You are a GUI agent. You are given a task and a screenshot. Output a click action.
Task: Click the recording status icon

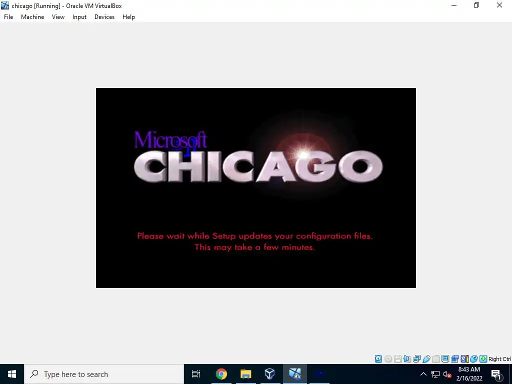click(x=454, y=359)
